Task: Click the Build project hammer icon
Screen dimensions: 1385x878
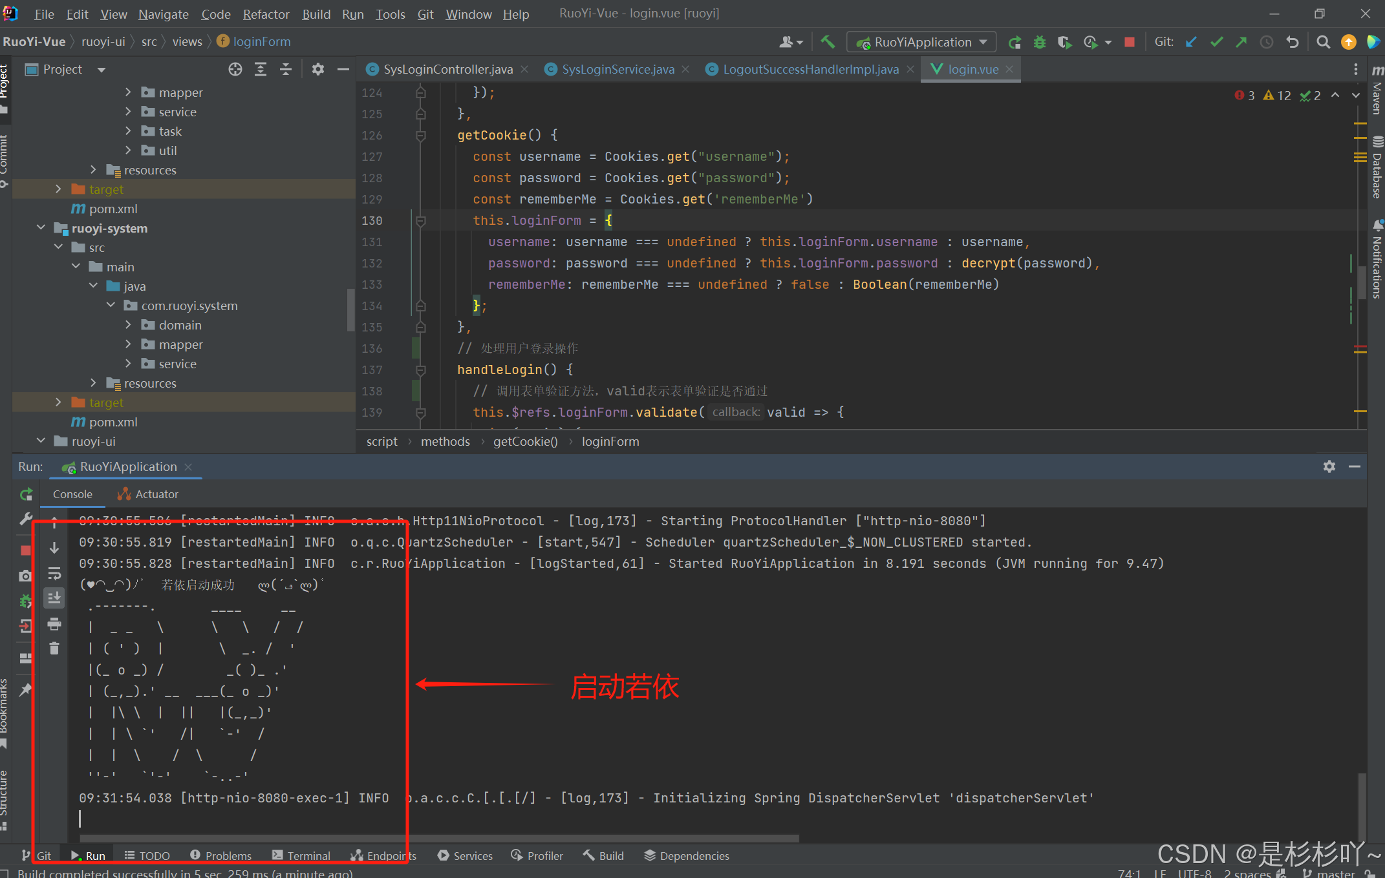Action: 827,42
